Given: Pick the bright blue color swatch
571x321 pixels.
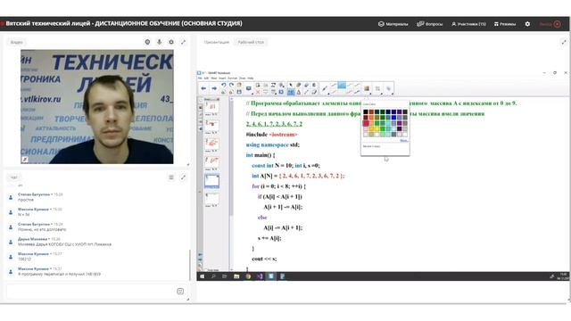Looking at the screenshot, I should [393, 118].
